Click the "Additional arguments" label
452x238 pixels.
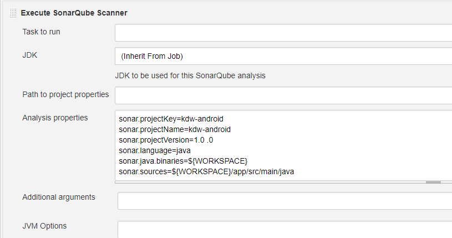(x=59, y=197)
